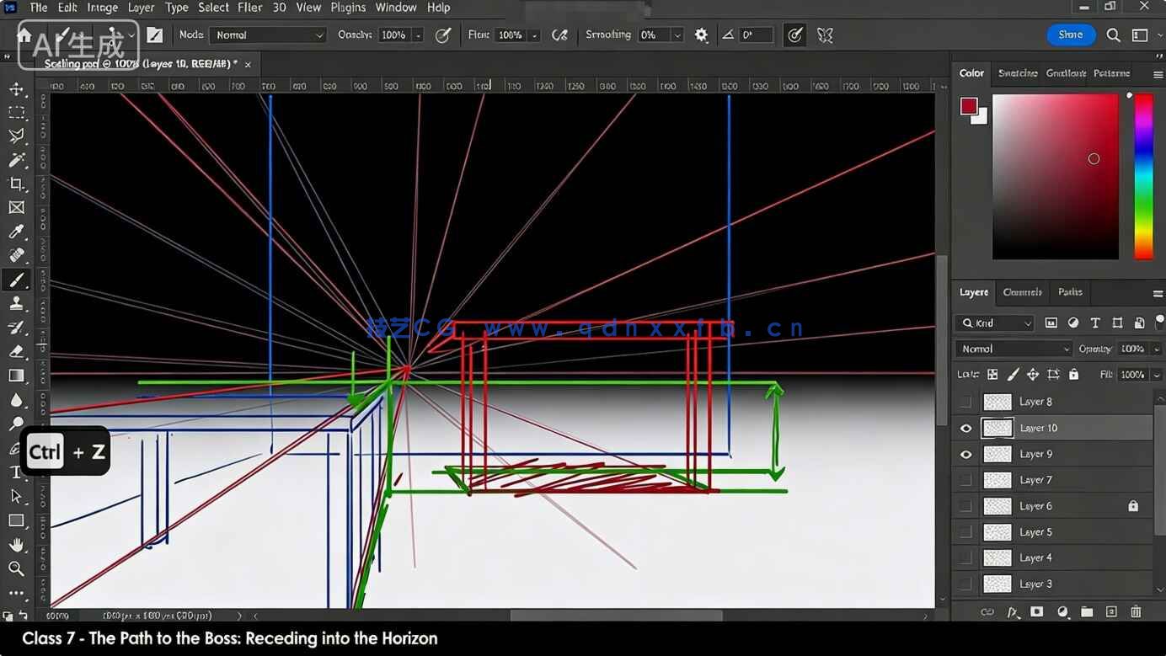Switch to the Swatches panel tab

pos(1017,73)
